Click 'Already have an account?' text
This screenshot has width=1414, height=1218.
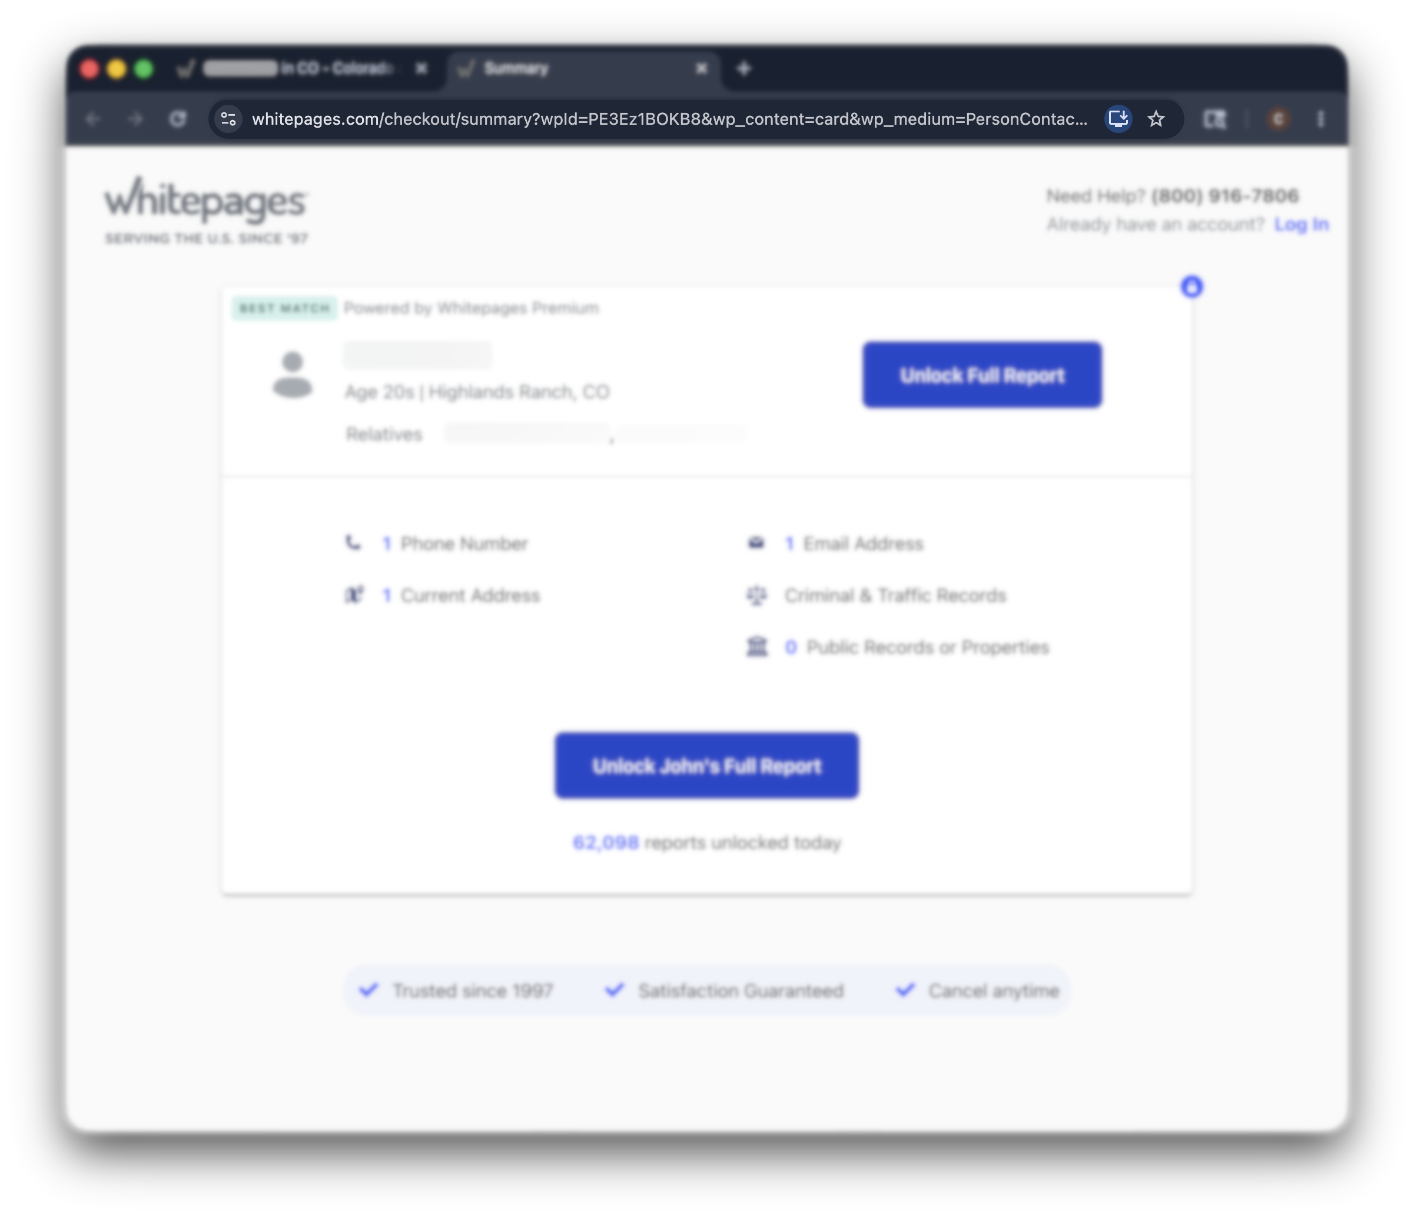tap(1156, 224)
